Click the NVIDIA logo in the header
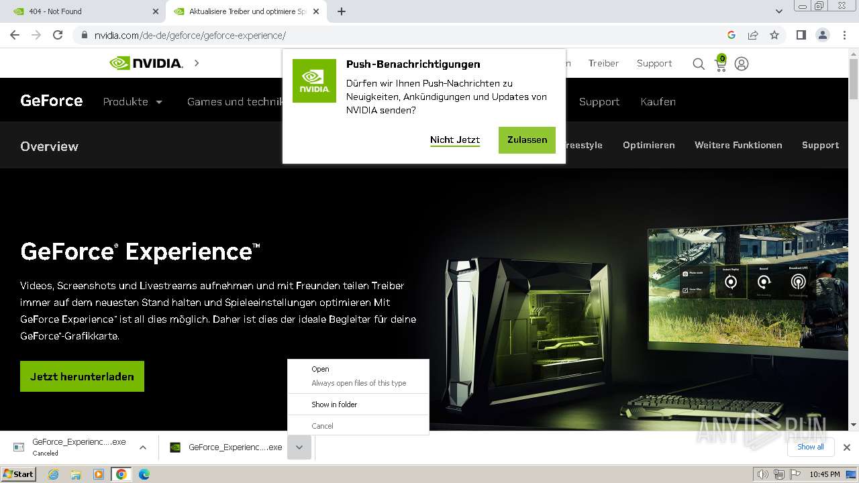 tap(146, 63)
